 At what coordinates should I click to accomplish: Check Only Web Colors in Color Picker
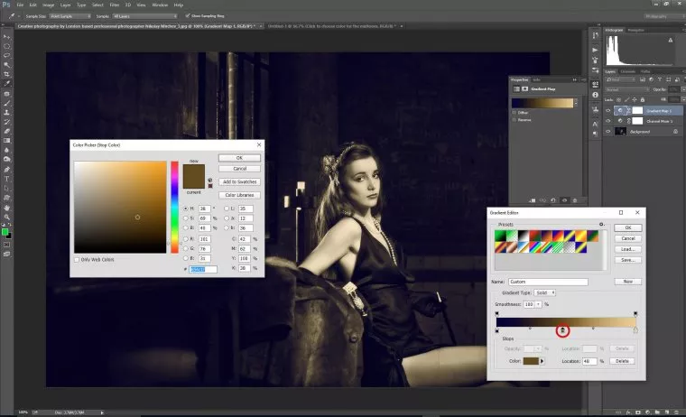click(77, 259)
